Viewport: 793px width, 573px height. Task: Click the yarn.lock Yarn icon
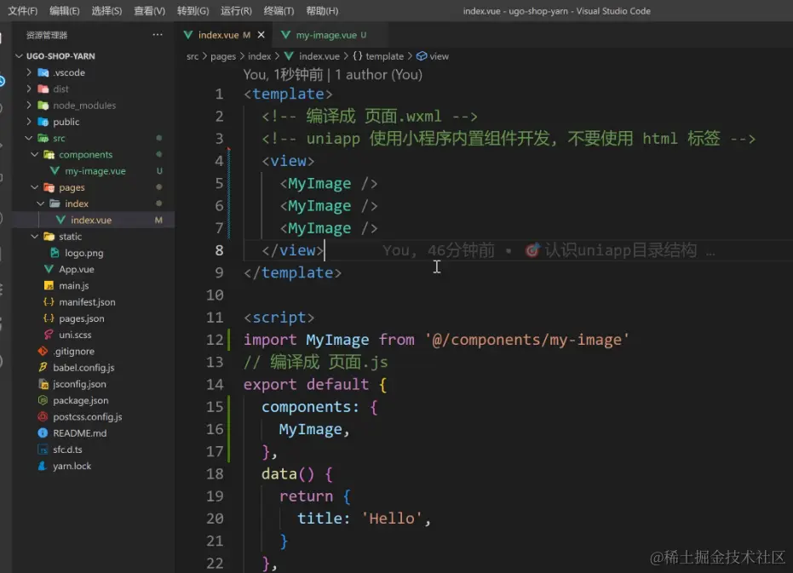point(43,466)
